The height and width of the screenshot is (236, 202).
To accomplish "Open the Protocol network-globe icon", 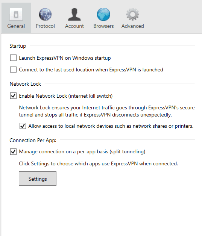I will tap(45, 14).
